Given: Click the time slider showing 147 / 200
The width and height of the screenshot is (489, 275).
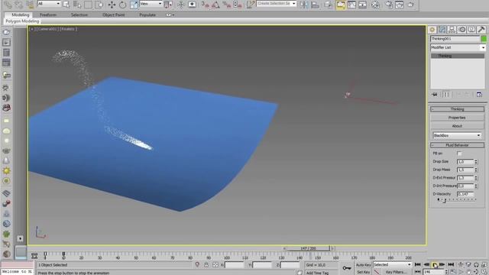Looking at the screenshot, I should (309, 248).
